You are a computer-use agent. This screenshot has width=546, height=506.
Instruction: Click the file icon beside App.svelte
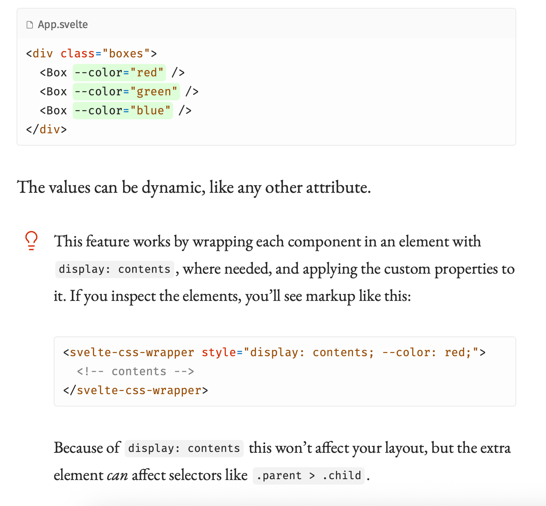(x=29, y=25)
